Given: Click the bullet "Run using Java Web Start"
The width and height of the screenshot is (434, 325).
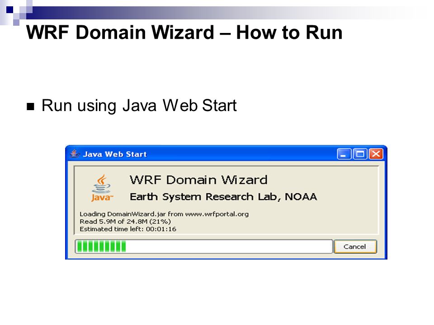Looking at the screenshot, I should pos(139,106).
